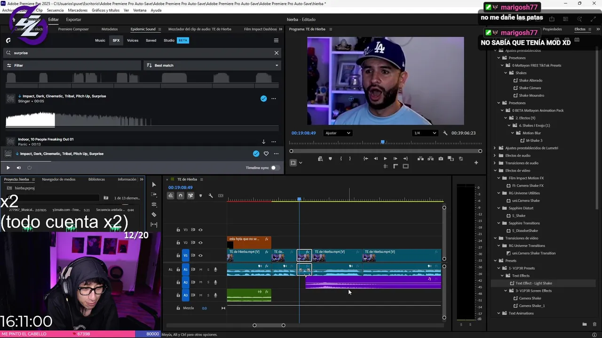This screenshot has width=602, height=338.
Task: Open the Secuencia menu
Action: 55,10
